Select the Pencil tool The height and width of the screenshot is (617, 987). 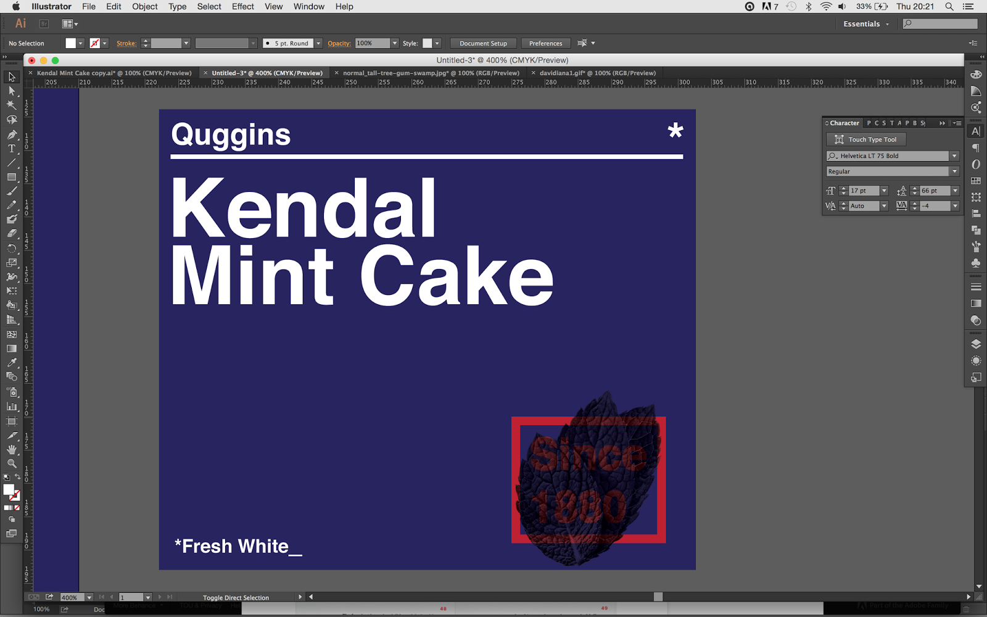pyautogui.click(x=12, y=205)
